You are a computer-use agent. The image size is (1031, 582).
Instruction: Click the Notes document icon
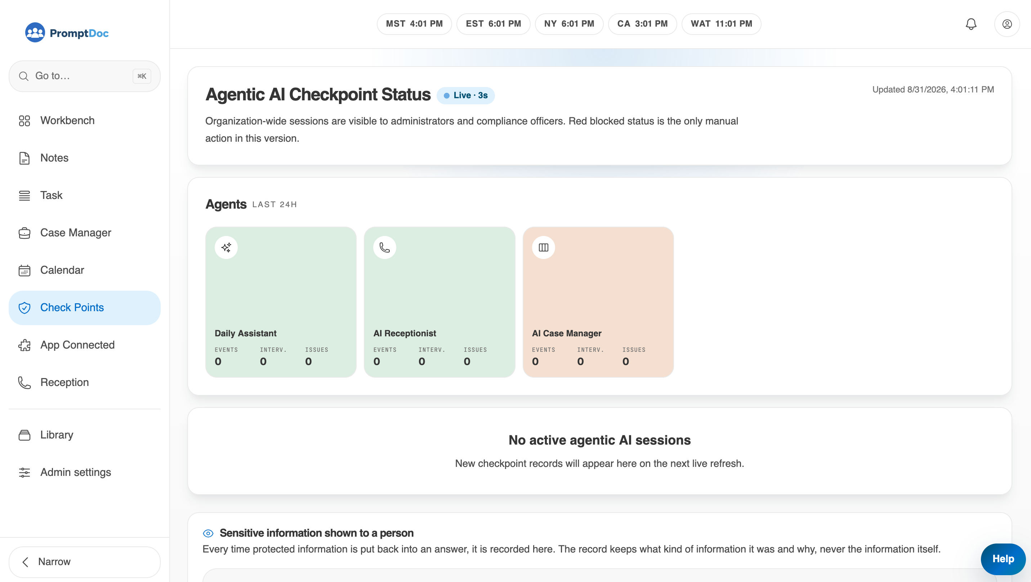coord(24,158)
